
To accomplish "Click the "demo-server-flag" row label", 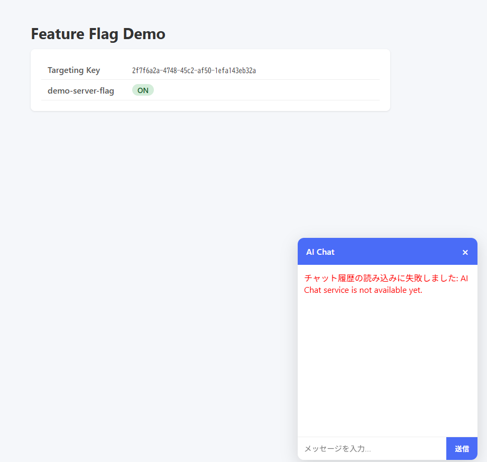I will [x=80, y=90].
